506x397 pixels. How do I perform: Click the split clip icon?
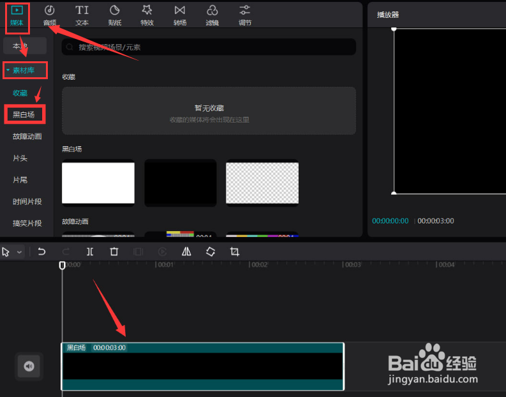pos(90,251)
